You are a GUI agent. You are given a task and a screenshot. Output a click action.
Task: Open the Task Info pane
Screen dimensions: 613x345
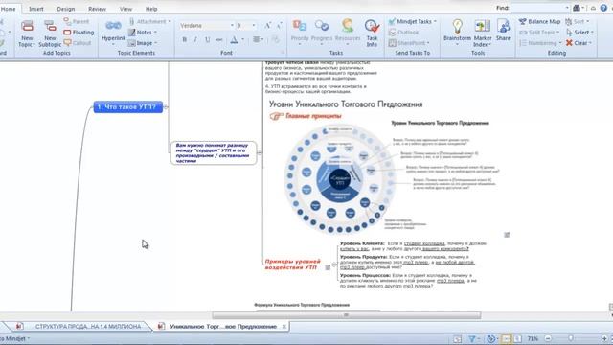point(372,34)
